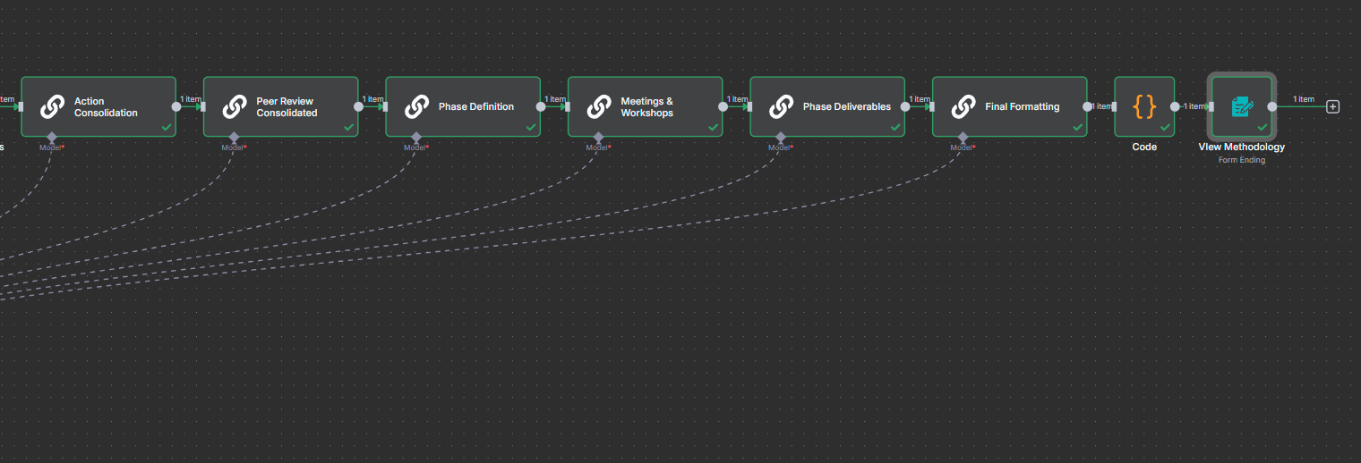Click Model connector diamond under Phase Deliverables
Screen dimensions: 1361x463
pyautogui.click(x=781, y=137)
